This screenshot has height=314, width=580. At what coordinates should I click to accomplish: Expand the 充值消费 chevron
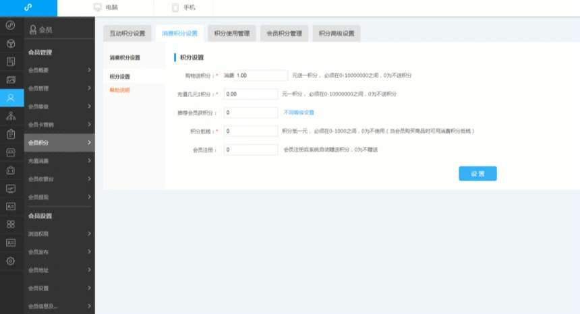tap(89, 160)
